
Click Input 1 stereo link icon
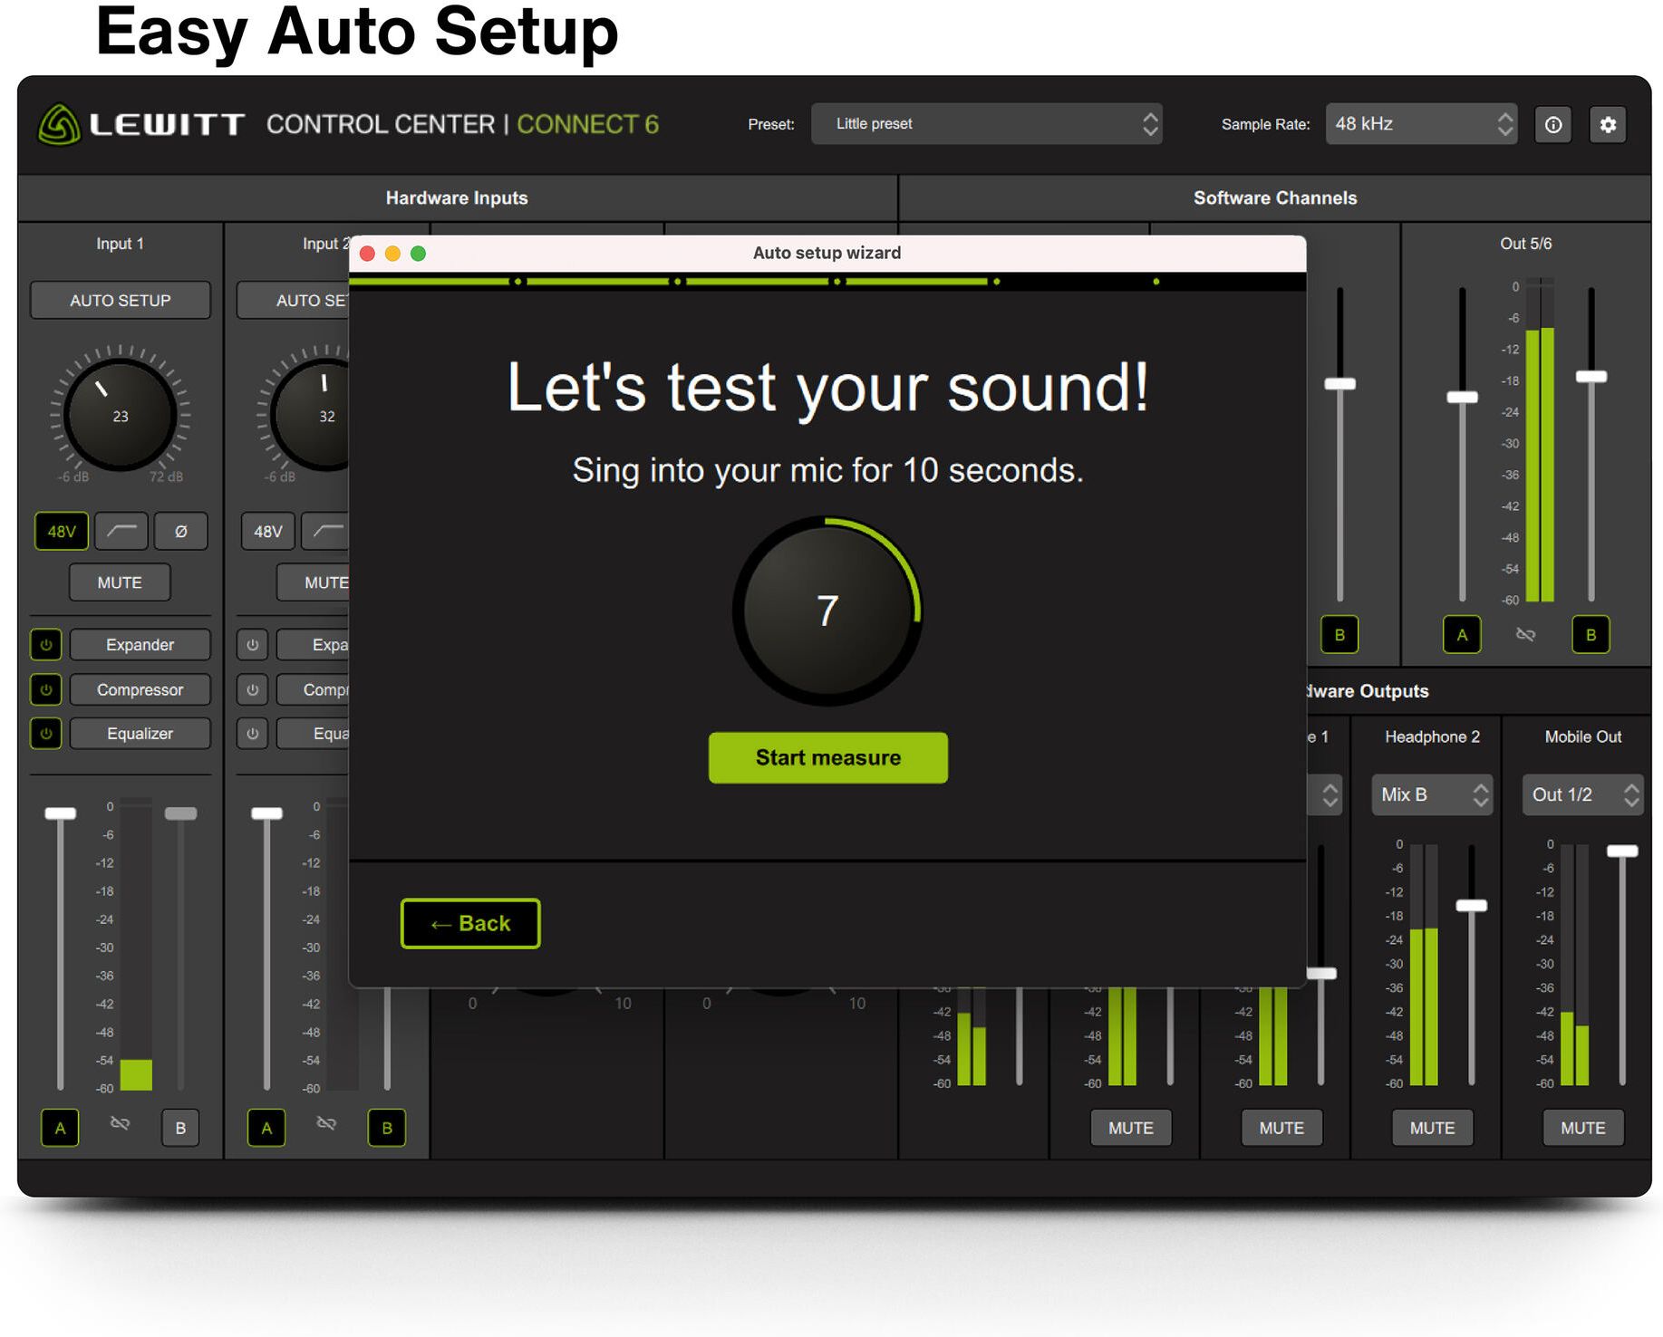click(x=120, y=1124)
